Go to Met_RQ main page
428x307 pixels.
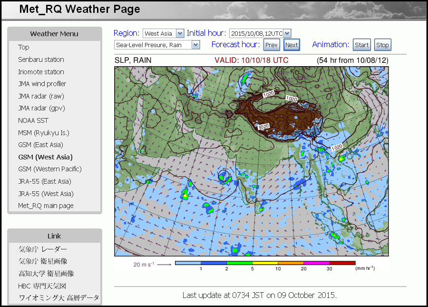pos(46,206)
